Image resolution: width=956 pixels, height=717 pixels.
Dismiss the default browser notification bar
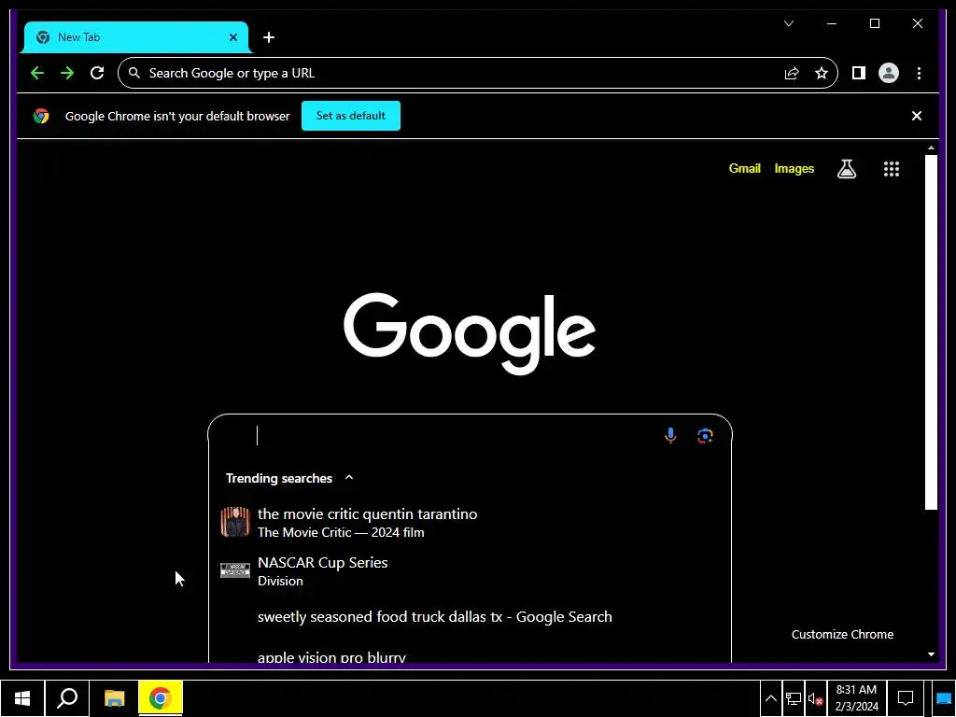(x=916, y=116)
